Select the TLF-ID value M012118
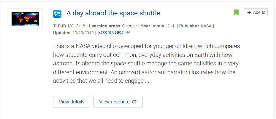 coord(76,26)
